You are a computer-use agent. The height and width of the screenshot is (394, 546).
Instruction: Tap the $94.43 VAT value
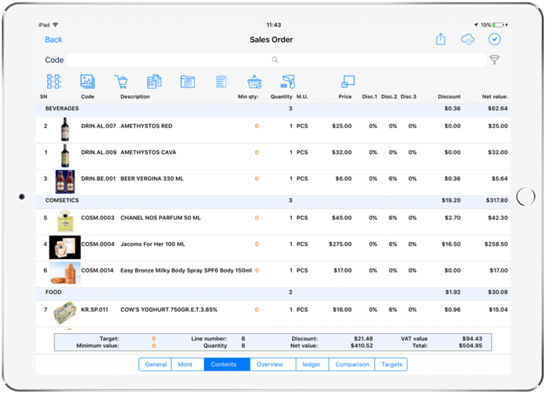pos(472,339)
